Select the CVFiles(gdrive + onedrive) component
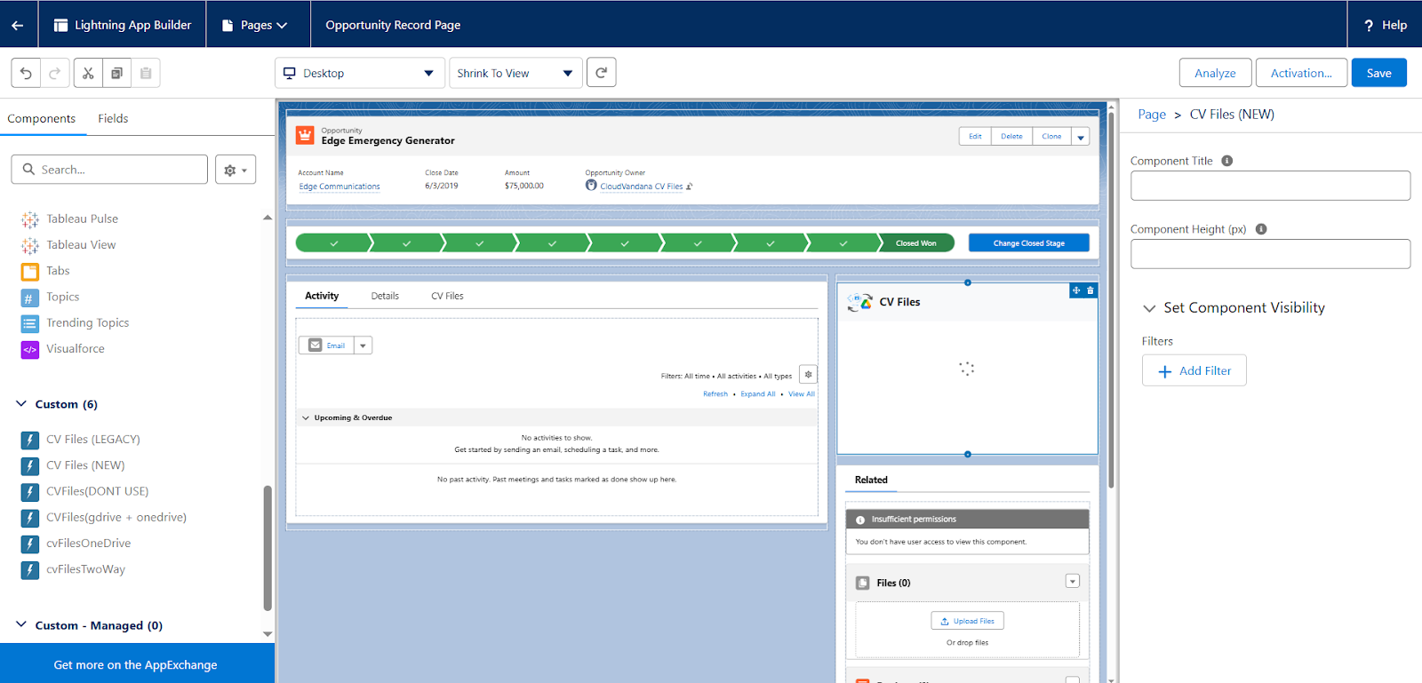Viewport: 1422px width, 683px height. pos(116,517)
